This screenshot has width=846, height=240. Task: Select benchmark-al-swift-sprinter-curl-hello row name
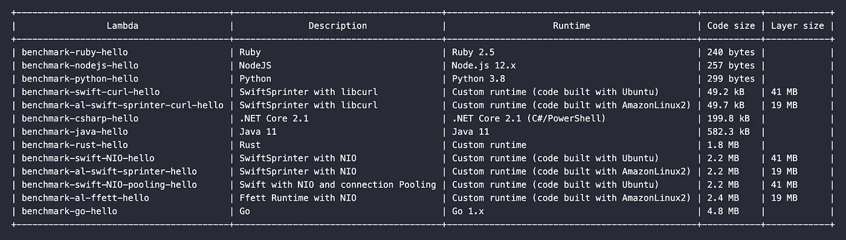tap(123, 105)
